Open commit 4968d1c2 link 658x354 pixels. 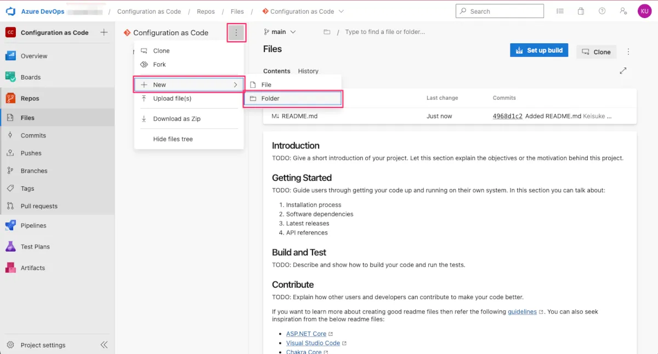pyautogui.click(x=507, y=116)
